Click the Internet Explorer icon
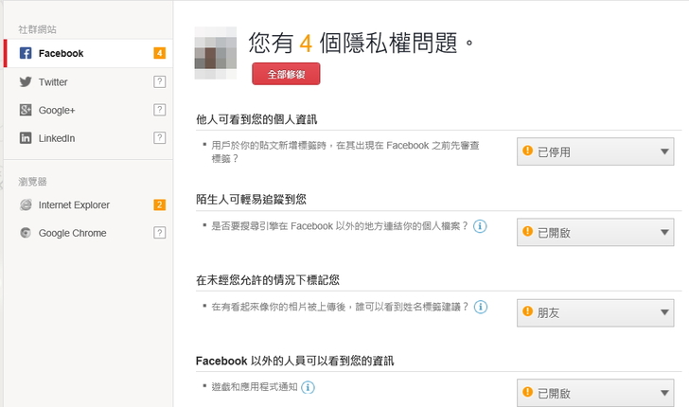The height and width of the screenshot is (407, 689). click(26, 204)
